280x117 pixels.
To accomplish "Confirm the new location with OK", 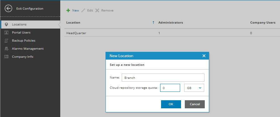I will 171,104.
